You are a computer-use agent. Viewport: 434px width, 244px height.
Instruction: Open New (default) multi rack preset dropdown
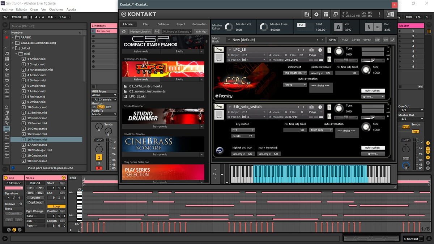coord(276,40)
